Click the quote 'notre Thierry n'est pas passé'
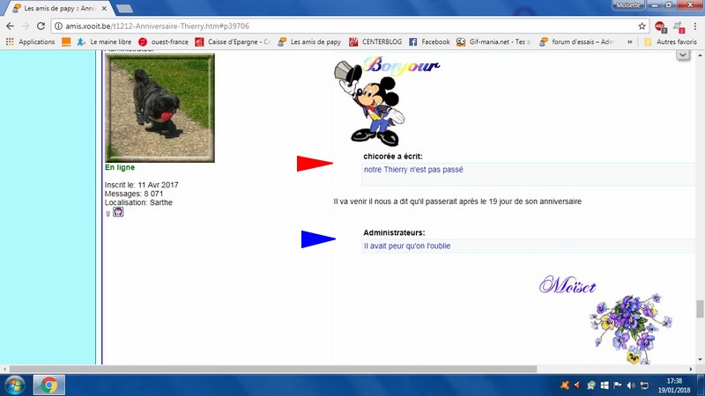Viewport: 705px width, 396px height. point(413,170)
